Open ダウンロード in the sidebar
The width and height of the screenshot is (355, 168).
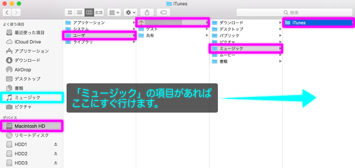[32, 60]
